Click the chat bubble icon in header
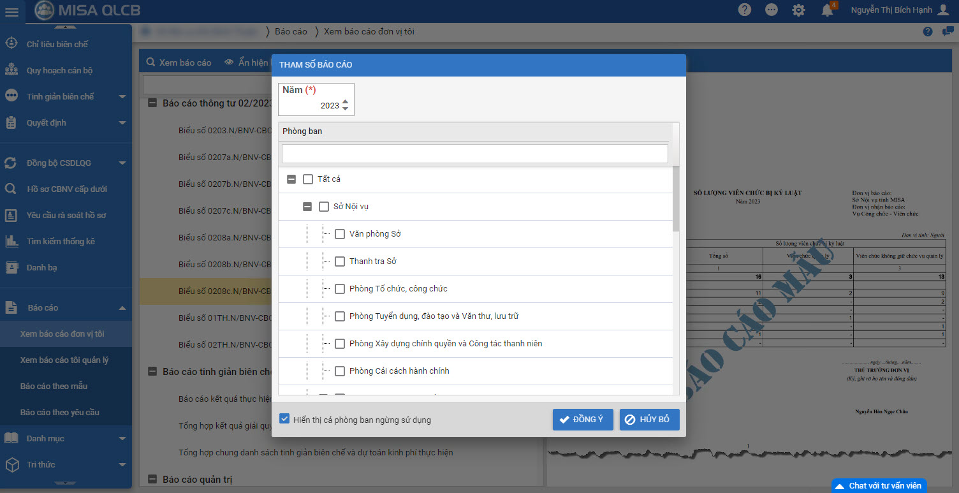 772,10
